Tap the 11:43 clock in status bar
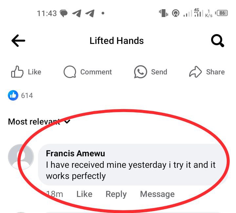Image resolution: width=236 pixels, height=213 pixels. [x=47, y=13]
